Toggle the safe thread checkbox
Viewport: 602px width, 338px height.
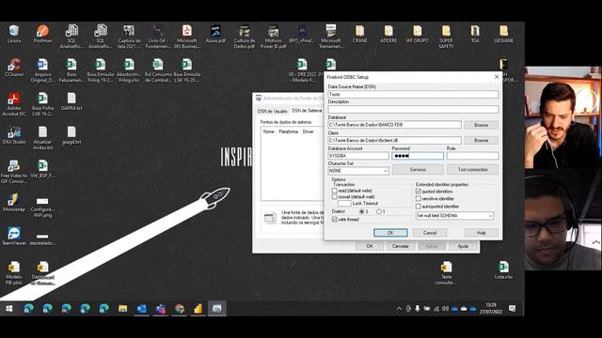click(x=335, y=219)
